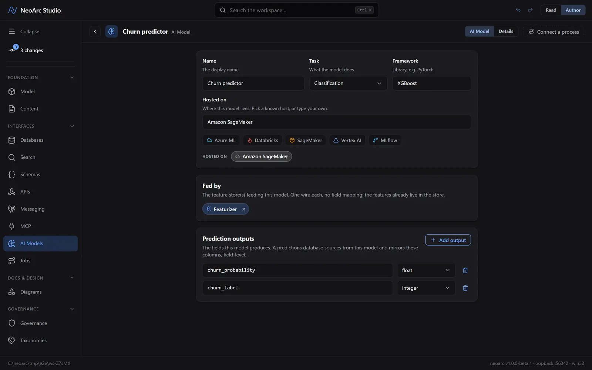Click the churn_probability output name field
This screenshot has height=370, width=592.
(x=297, y=270)
